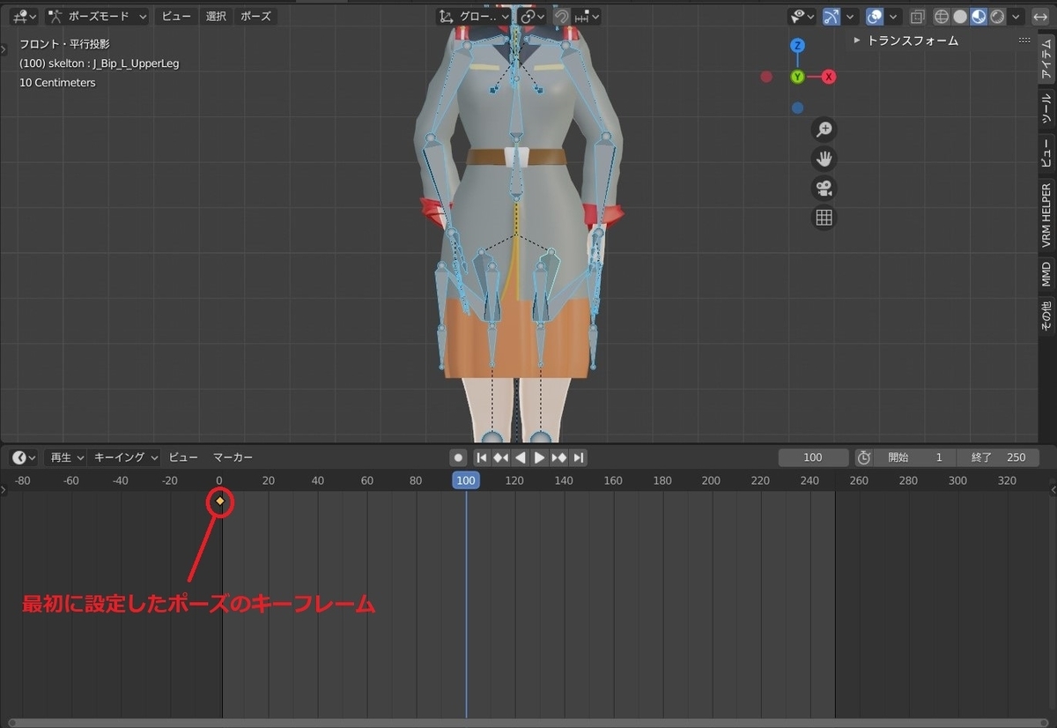Screen dimensions: 1057x728
Task: Open the overlays options dropdown arrow
Action: pos(894,16)
